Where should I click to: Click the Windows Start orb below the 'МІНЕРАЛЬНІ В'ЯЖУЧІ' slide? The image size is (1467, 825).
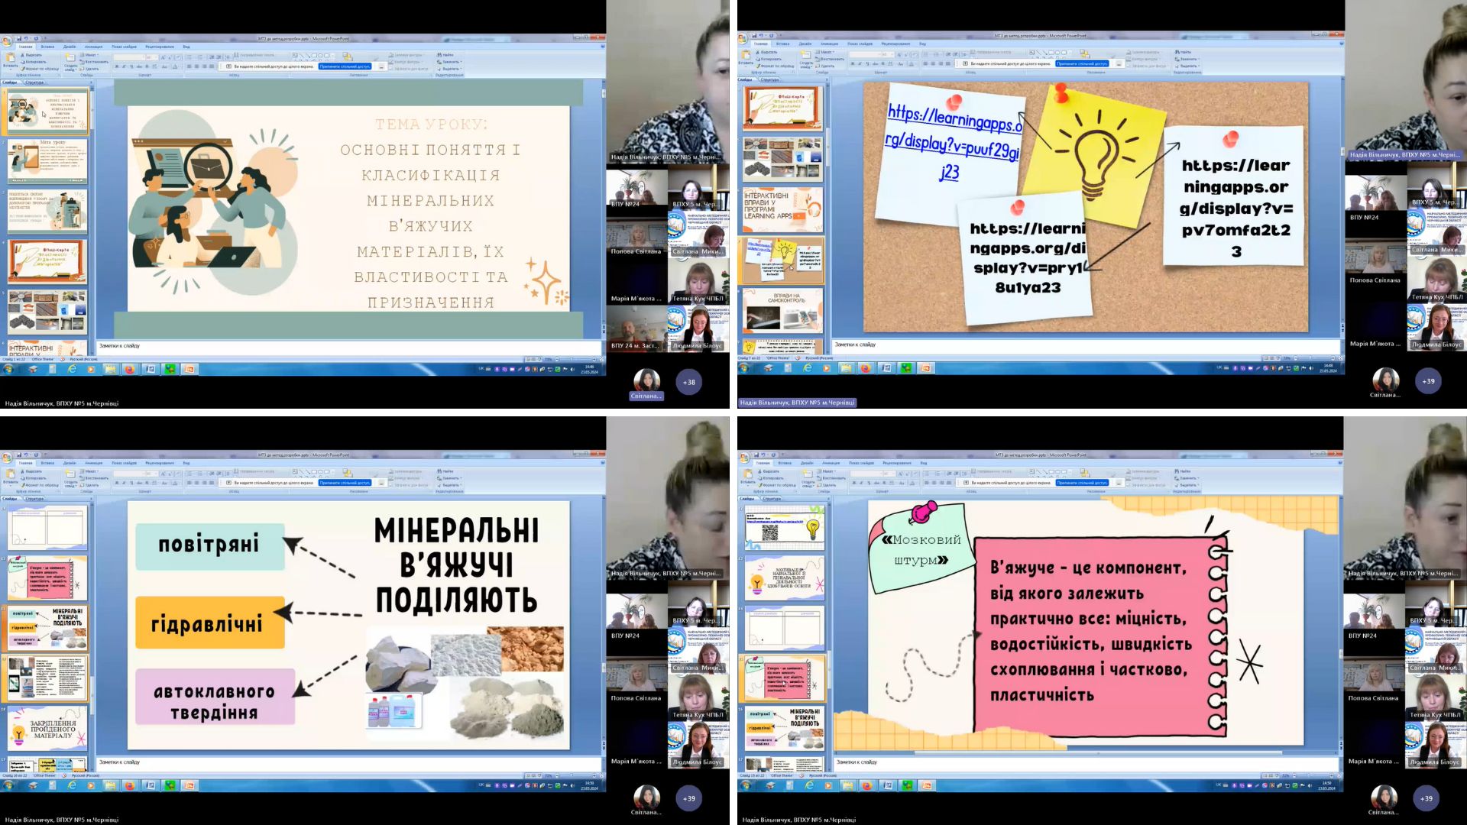click(8, 785)
